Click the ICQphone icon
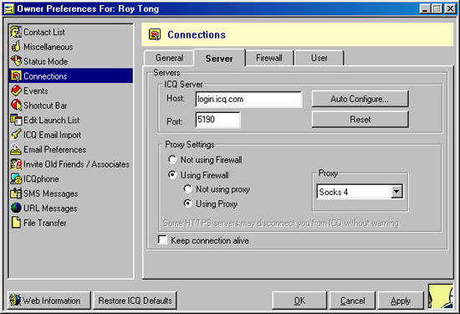Viewport: 460px width, 314px height. coord(16,178)
